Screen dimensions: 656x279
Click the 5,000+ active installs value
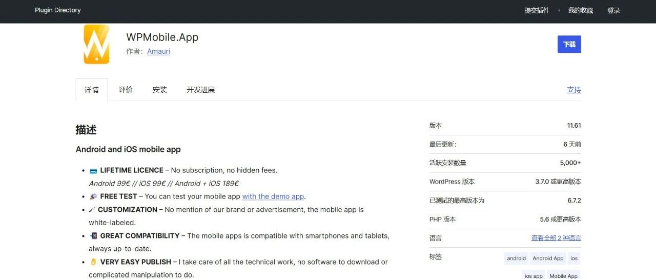570,163
